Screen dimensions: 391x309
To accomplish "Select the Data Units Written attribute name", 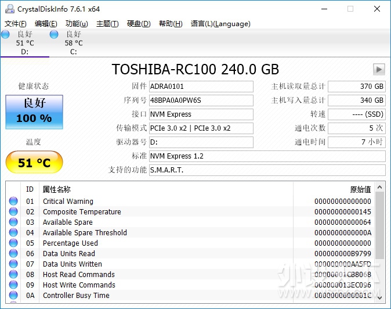I will pyautogui.click(x=73, y=264).
